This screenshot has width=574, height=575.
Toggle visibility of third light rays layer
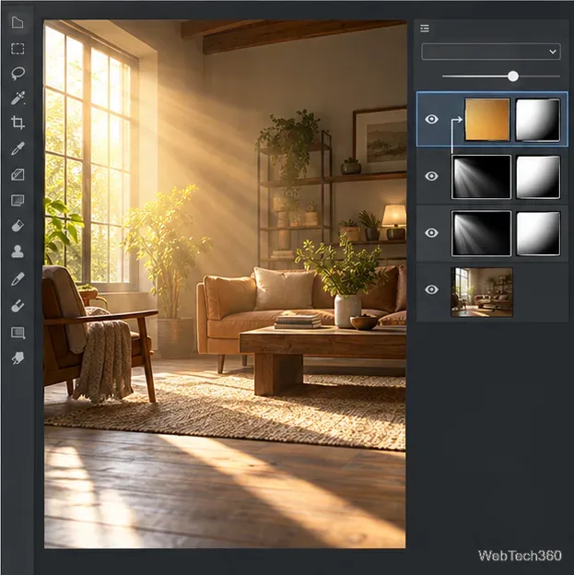431,233
